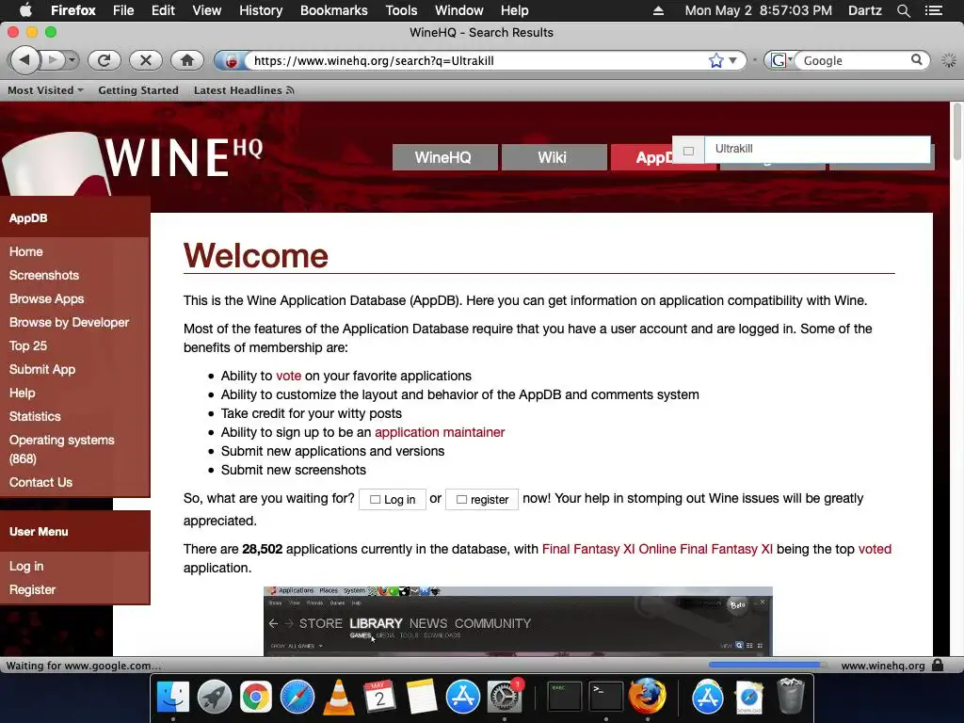
Task: Go to the home page via the house icon
Action: 187,60
